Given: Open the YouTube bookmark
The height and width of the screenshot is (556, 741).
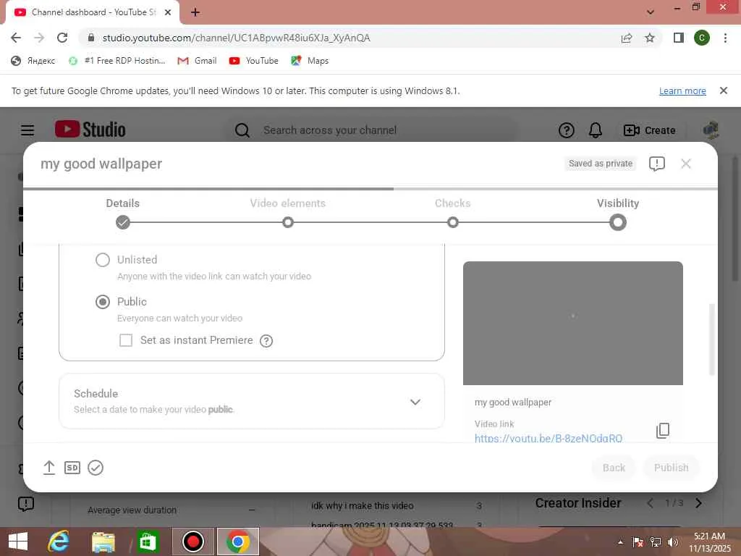Looking at the screenshot, I should tap(254, 61).
